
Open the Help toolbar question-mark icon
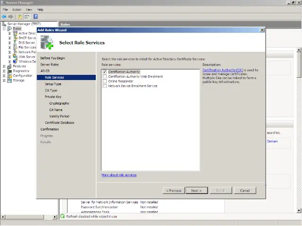[36, 16]
